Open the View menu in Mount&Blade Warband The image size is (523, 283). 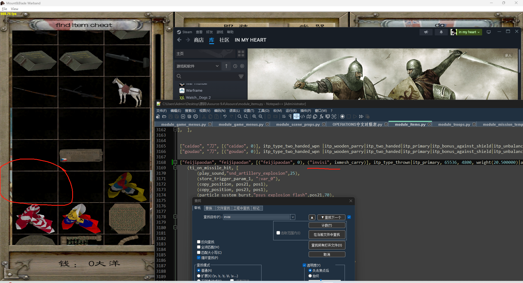point(14,9)
